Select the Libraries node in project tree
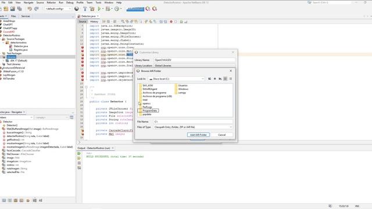The height and width of the screenshot is (209, 372). [x=11, y=57]
